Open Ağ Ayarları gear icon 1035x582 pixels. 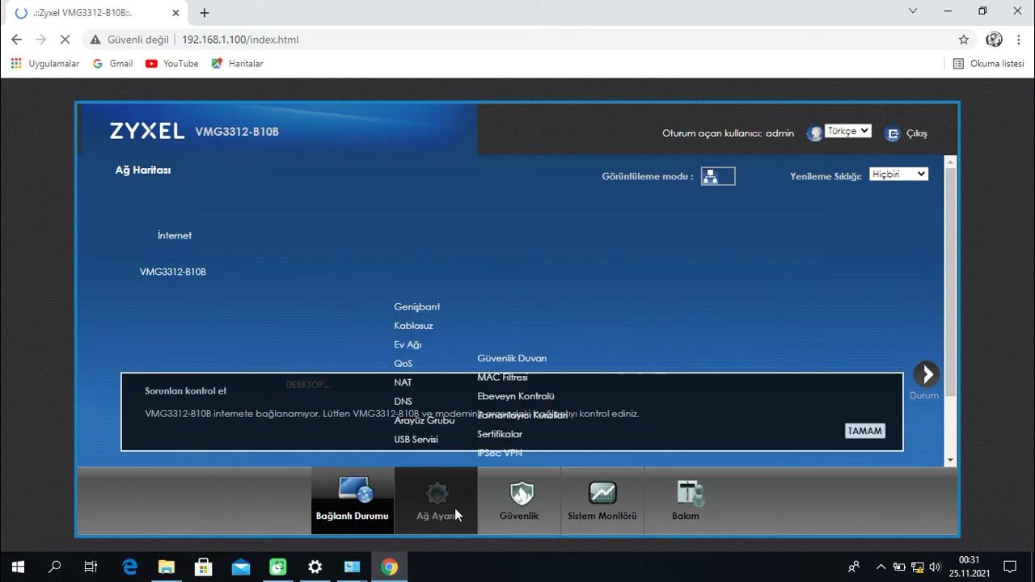click(437, 492)
